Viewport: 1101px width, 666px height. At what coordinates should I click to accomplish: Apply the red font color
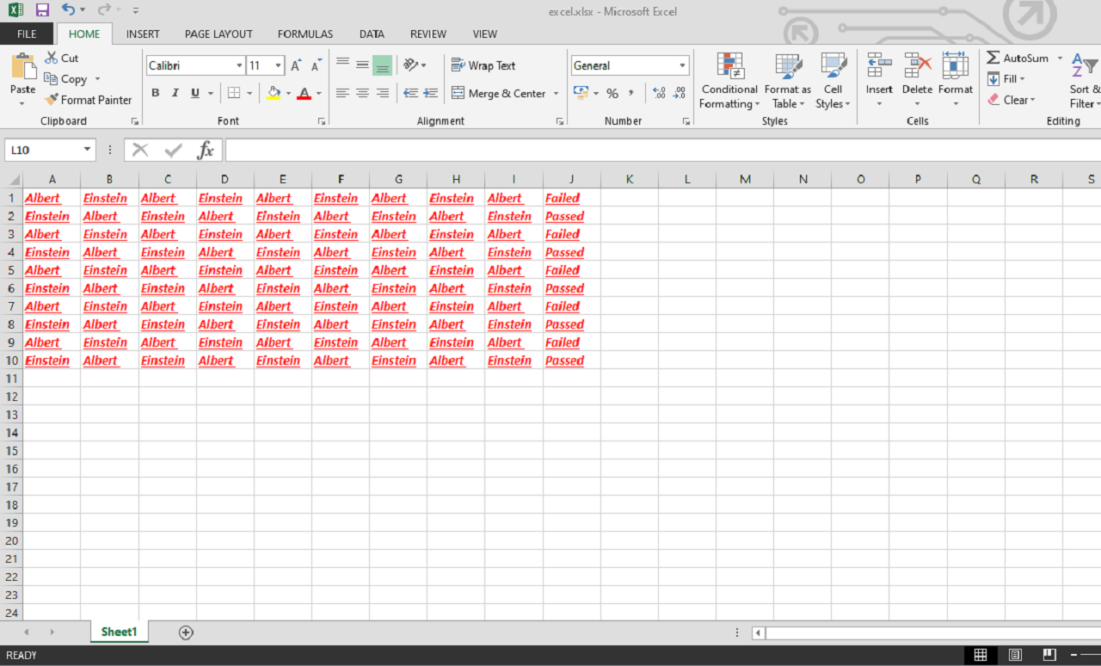[x=304, y=93]
